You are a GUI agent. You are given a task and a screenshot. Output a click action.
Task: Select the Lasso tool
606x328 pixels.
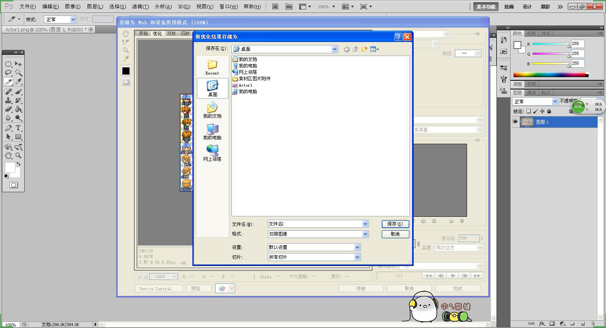click(x=8, y=73)
